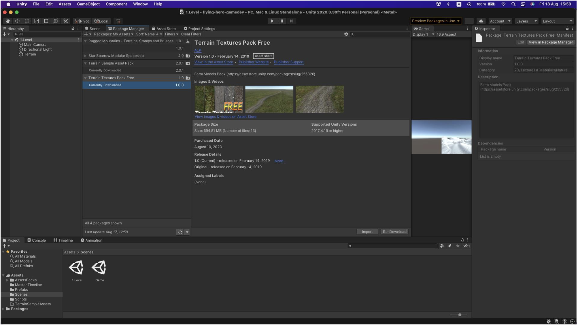
Task: Select the Hand tool
Action: coord(8,21)
